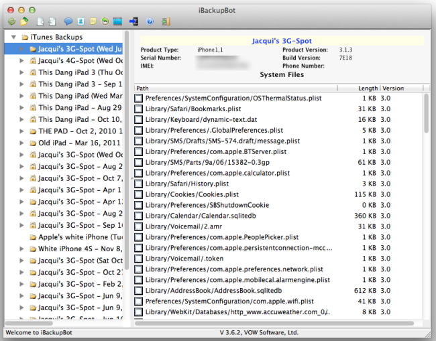Click the exit door icon in toolbar
Viewport: 436px width, 341px height.
coord(133,21)
